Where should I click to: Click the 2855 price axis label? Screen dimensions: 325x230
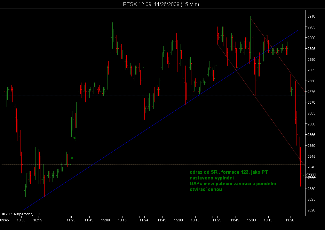click(312, 135)
